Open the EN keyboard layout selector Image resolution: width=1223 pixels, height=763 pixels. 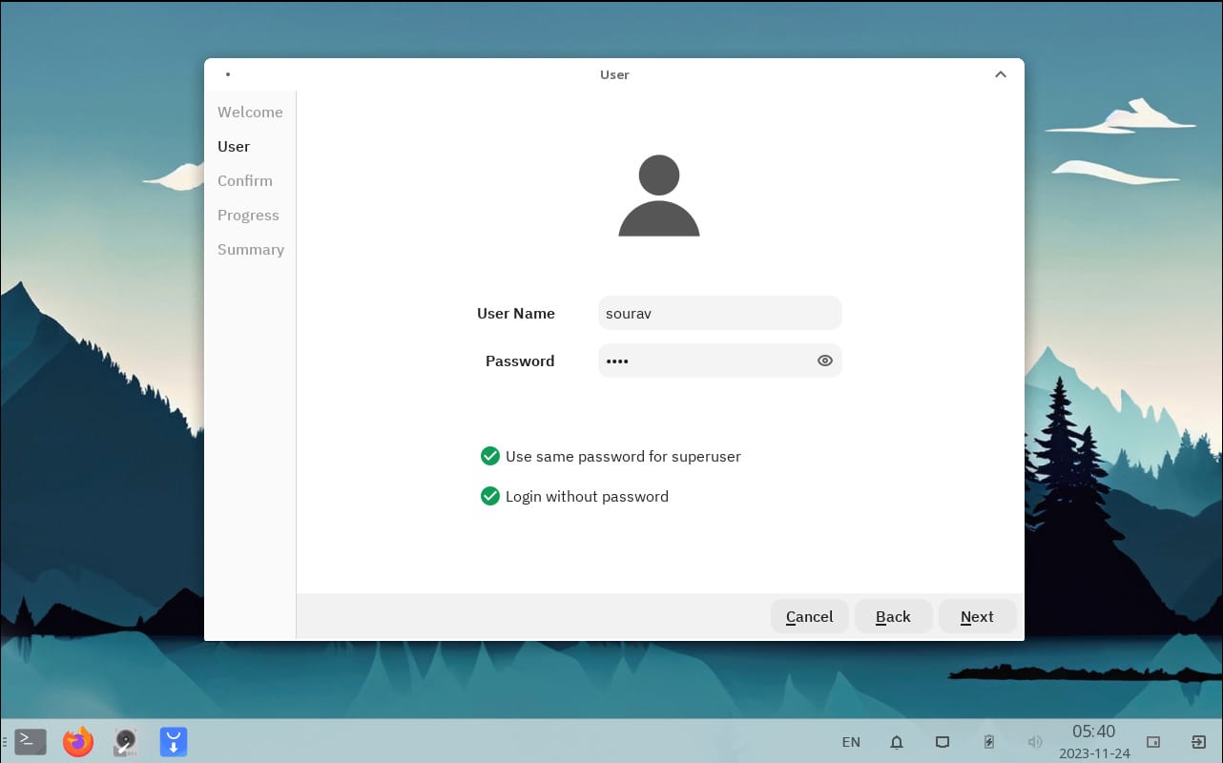tap(851, 742)
